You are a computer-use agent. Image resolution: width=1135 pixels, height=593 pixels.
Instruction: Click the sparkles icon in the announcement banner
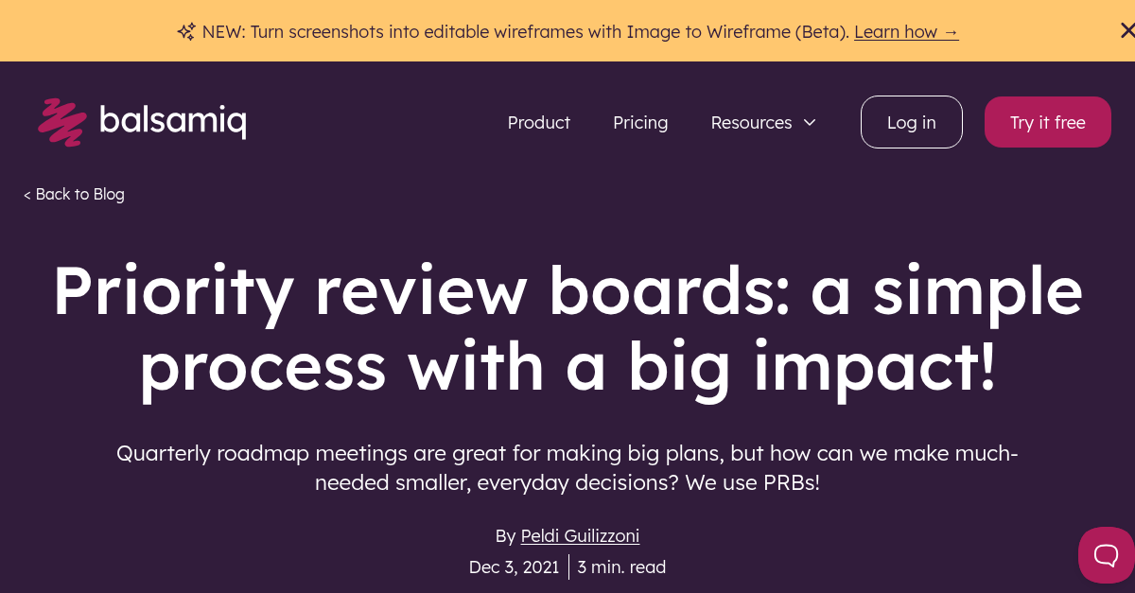(x=185, y=31)
